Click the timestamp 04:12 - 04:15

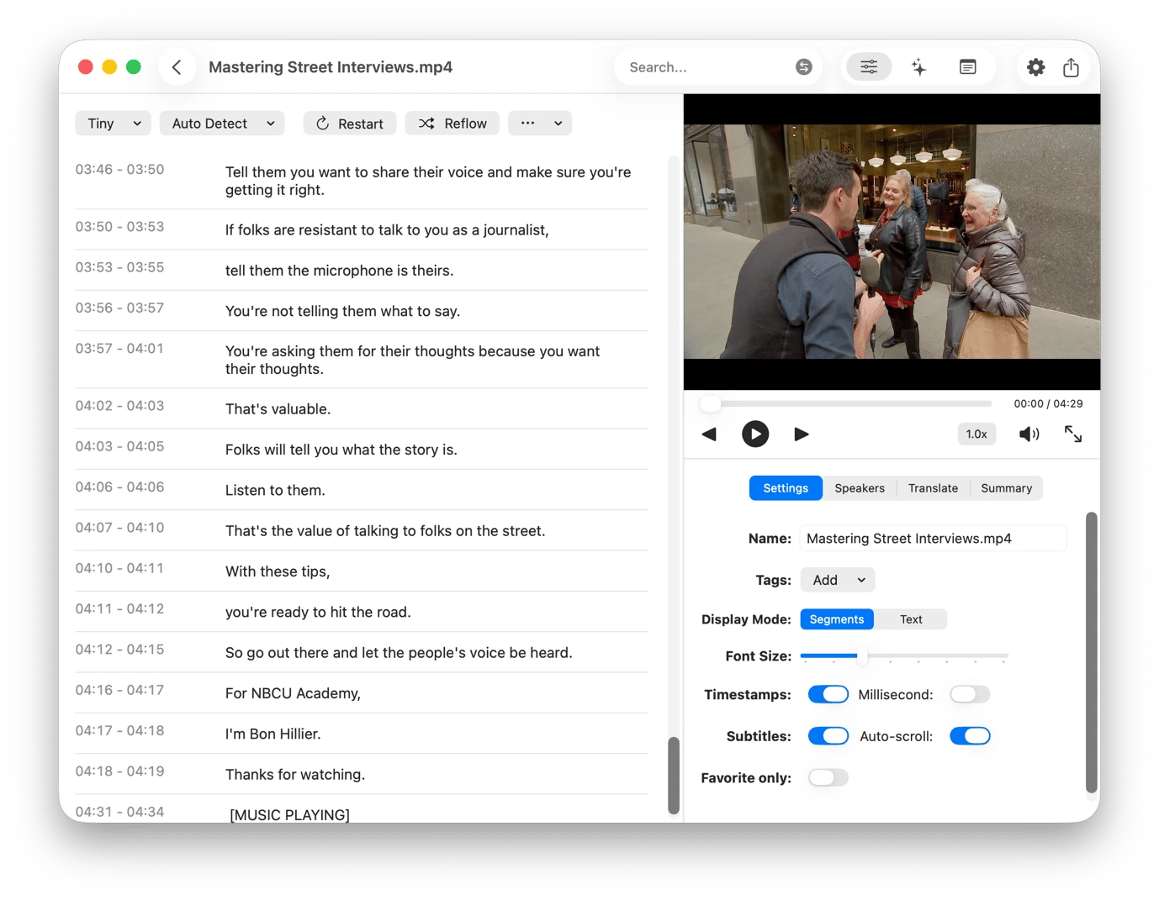(119, 650)
